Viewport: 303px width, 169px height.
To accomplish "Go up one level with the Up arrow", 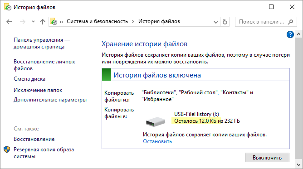I will (43, 22).
